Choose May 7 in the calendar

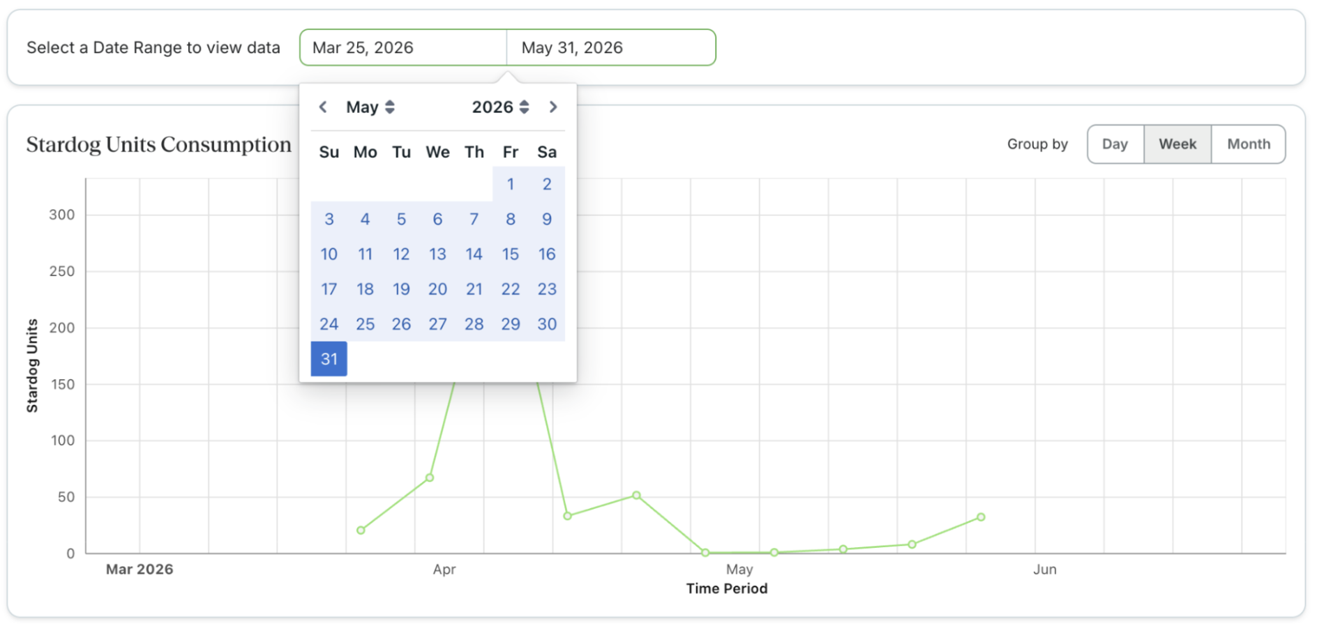pos(474,219)
